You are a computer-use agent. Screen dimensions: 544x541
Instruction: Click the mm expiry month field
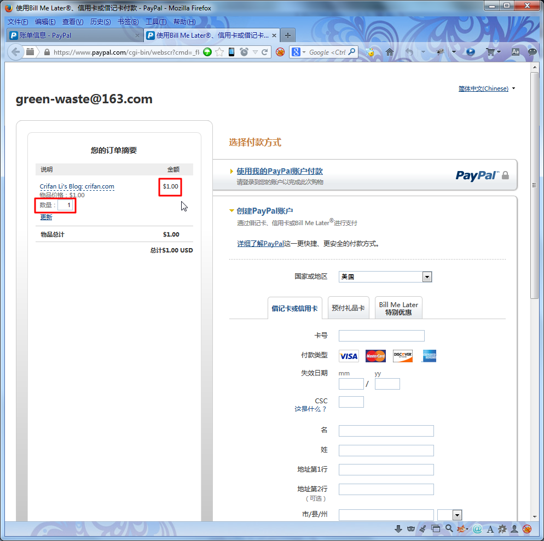[x=351, y=384]
